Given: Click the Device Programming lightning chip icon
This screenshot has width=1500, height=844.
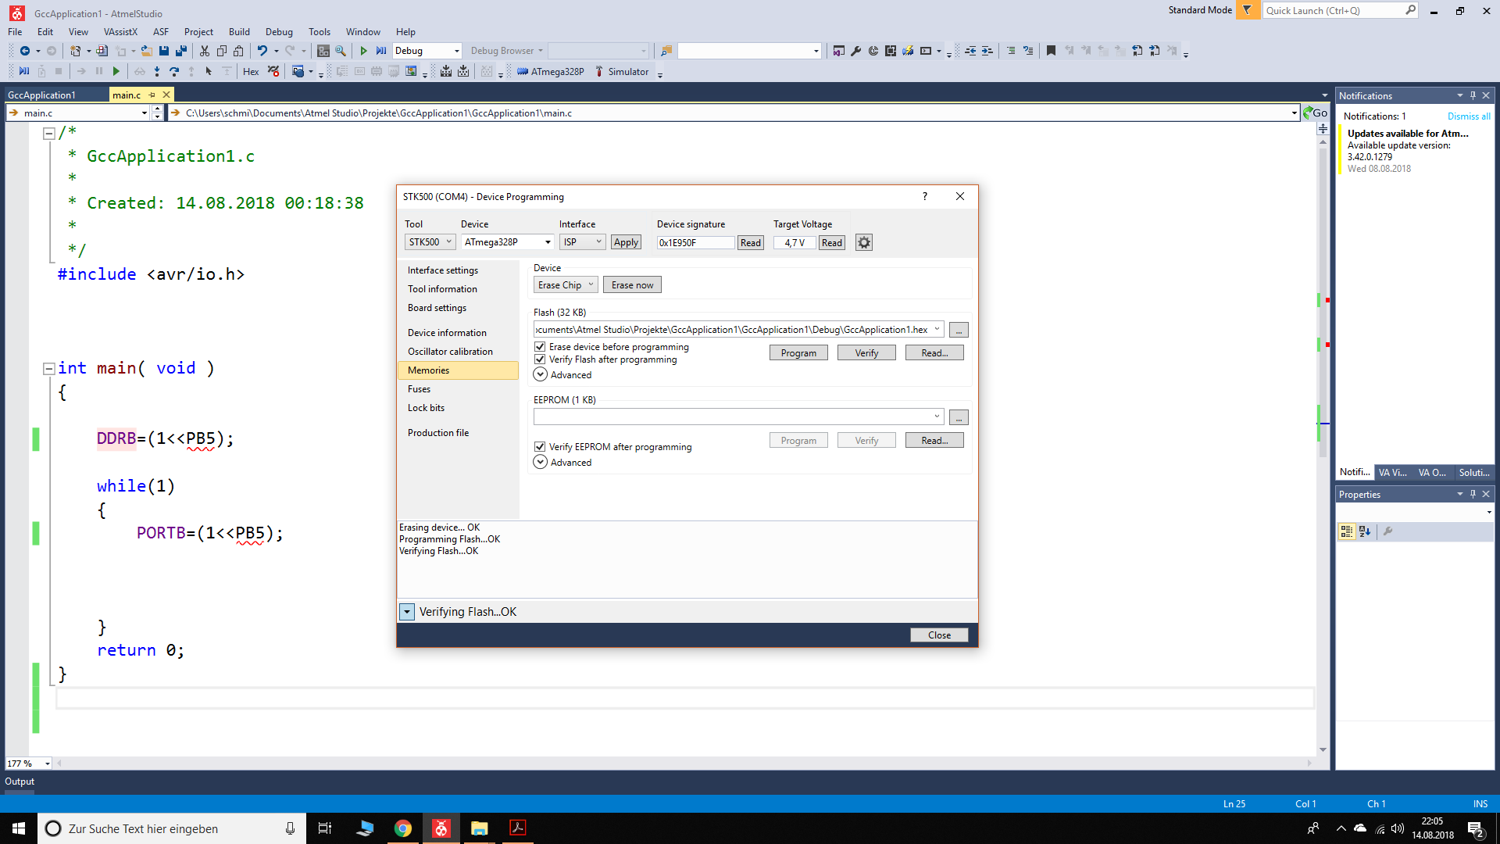Looking at the screenshot, I should 908,51.
